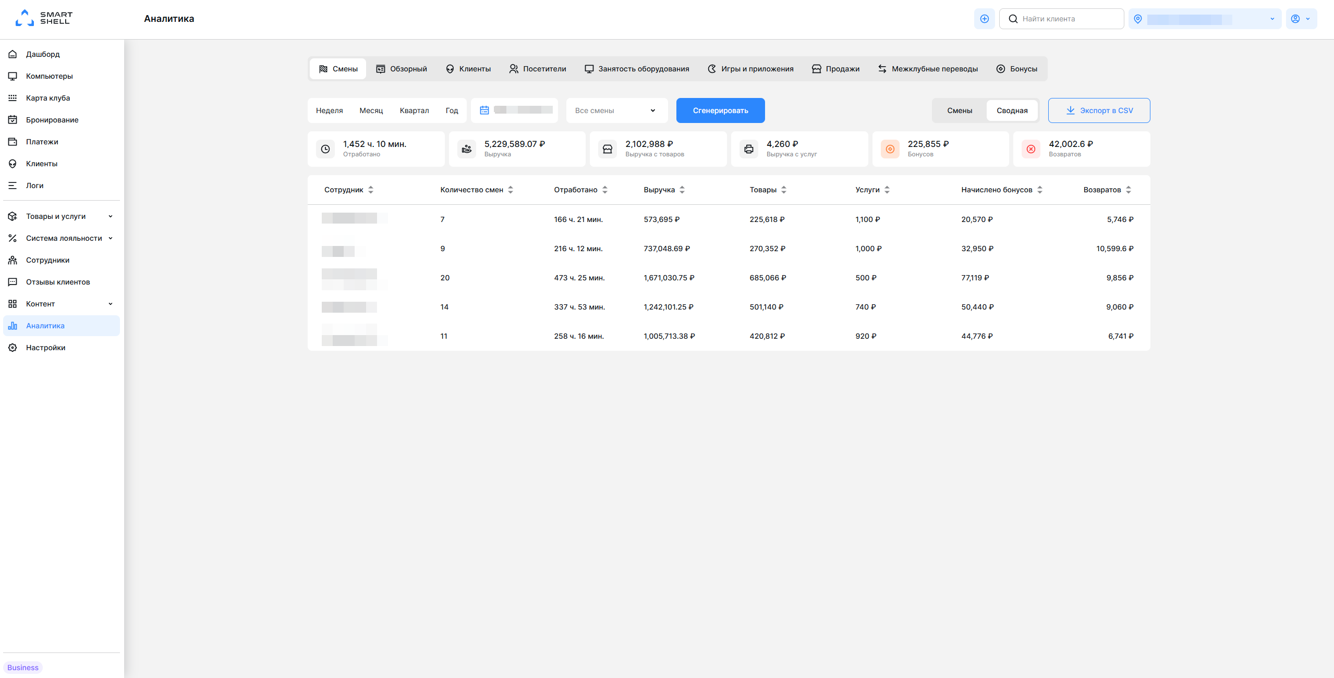The width and height of the screenshot is (1334, 678).
Task: Open the Продажи tab
Action: coord(835,69)
